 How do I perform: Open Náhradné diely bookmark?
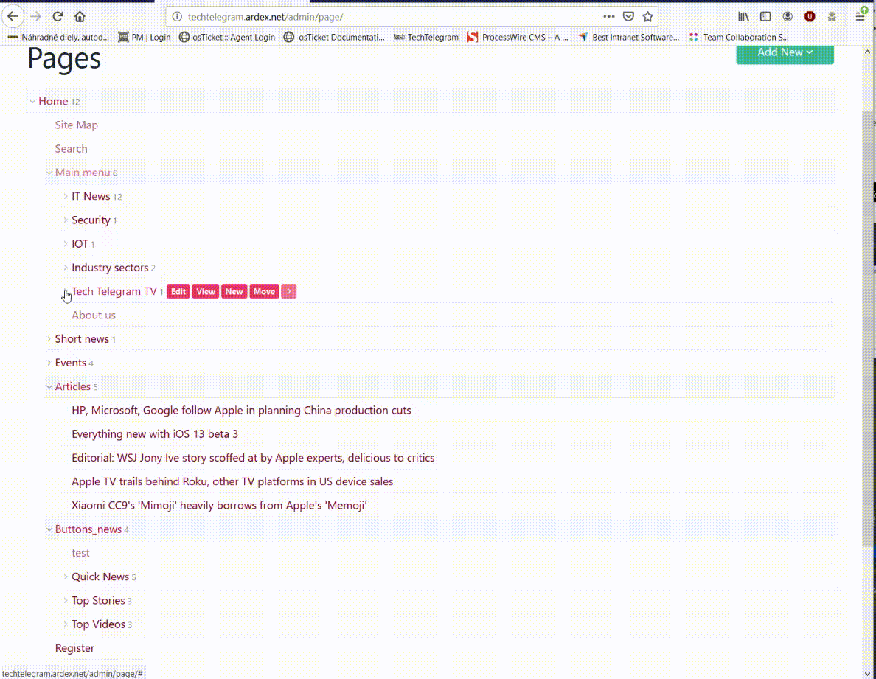click(x=58, y=37)
